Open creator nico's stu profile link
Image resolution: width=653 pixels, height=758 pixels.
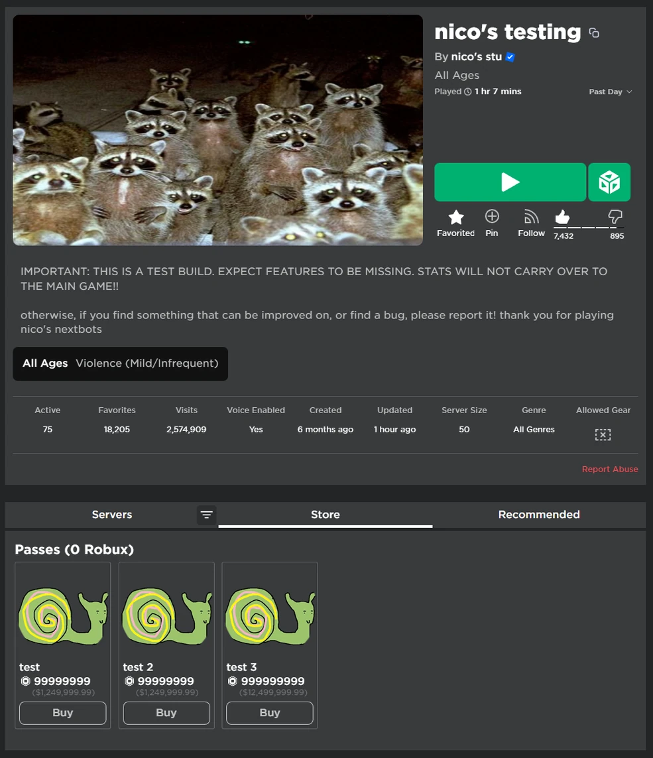pyautogui.click(x=476, y=57)
